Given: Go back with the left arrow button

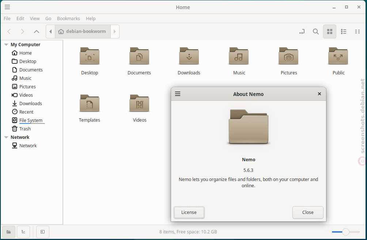Looking at the screenshot, I should [9, 32].
